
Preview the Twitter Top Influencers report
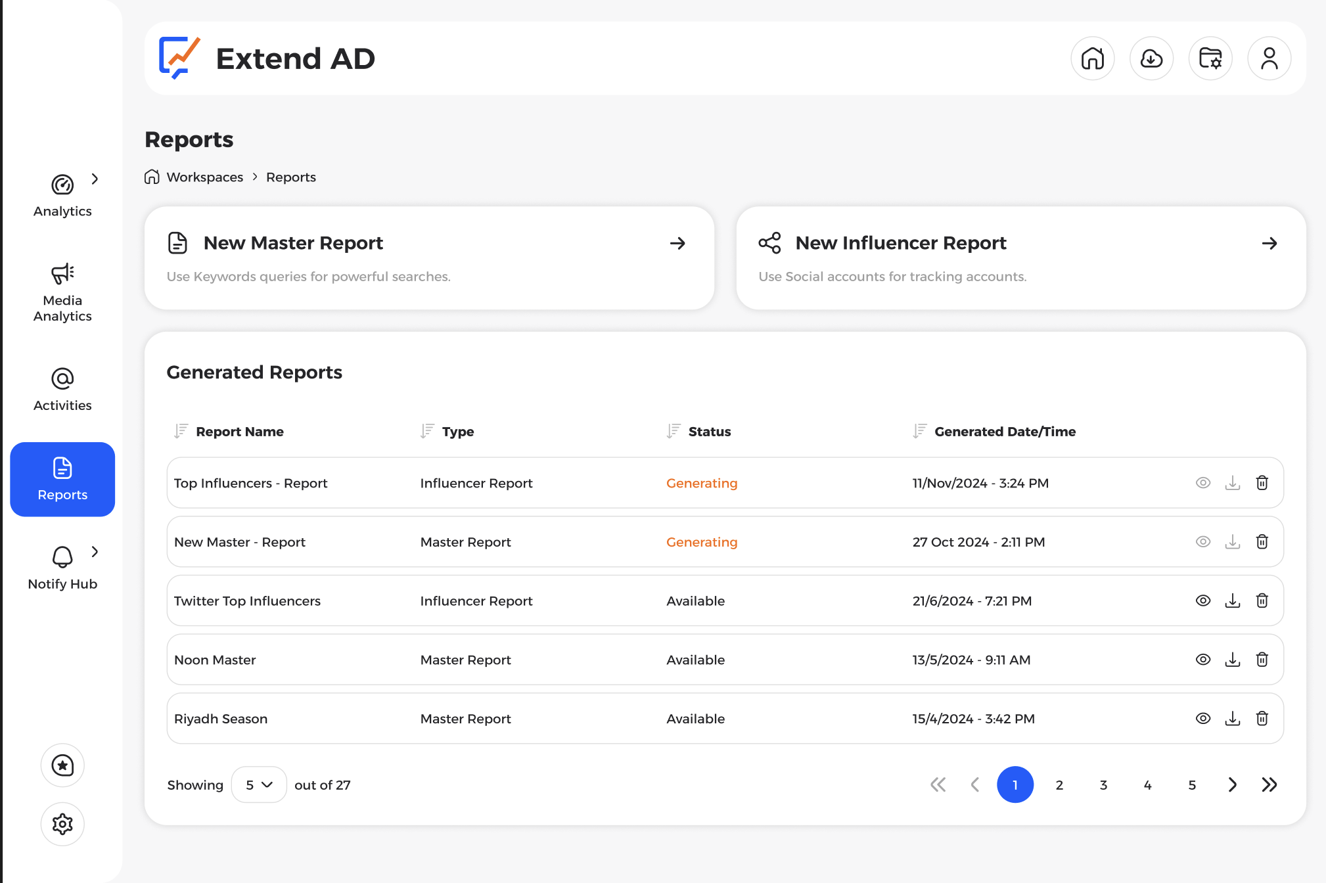(x=1203, y=600)
